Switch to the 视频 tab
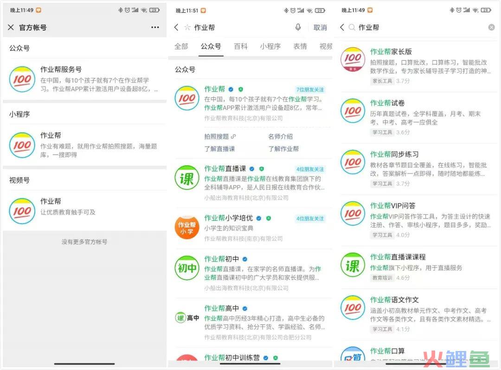Viewport: 501px width, 370px height. (x=326, y=46)
